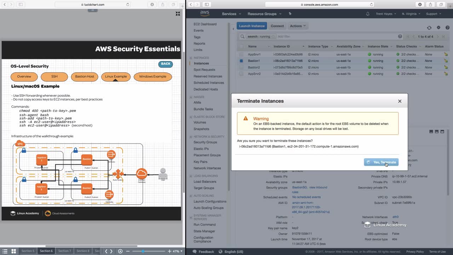Open the Trent Hayes account dropdown
This screenshot has width=453, height=255.
(x=385, y=14)
